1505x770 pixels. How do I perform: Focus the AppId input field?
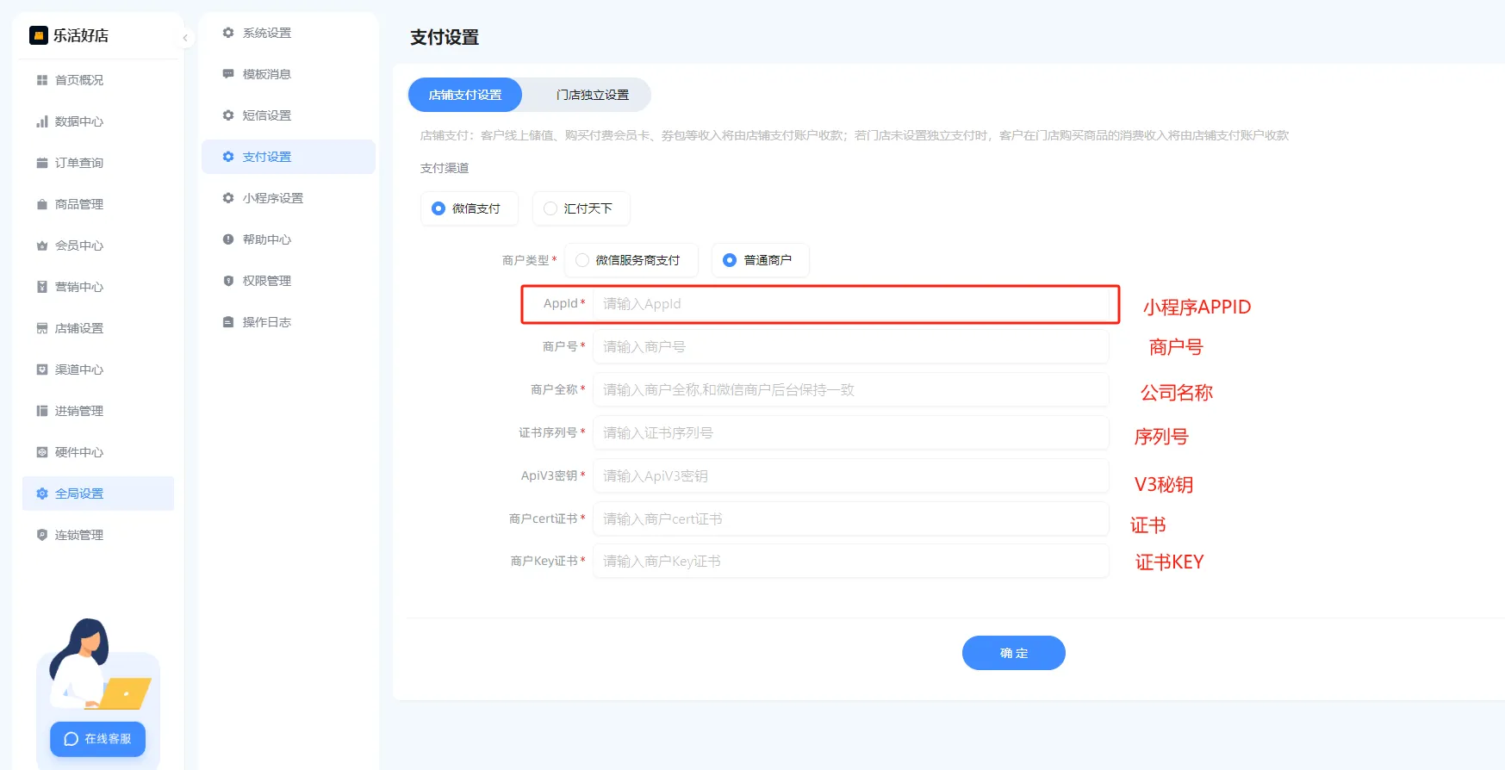click(x=851, y=304)
